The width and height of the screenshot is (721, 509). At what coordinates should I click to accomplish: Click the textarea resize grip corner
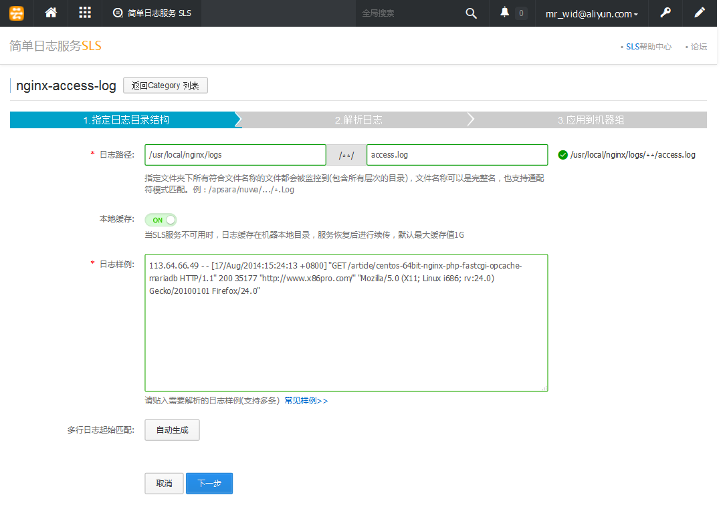[x=544, y=388]
